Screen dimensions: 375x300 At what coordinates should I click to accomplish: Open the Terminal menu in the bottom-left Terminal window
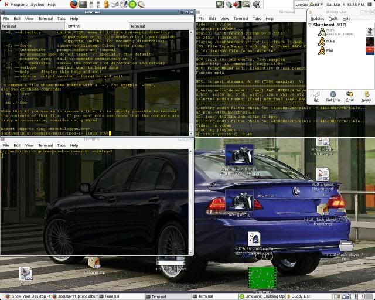pyautogui.click(x=46, y=145)
